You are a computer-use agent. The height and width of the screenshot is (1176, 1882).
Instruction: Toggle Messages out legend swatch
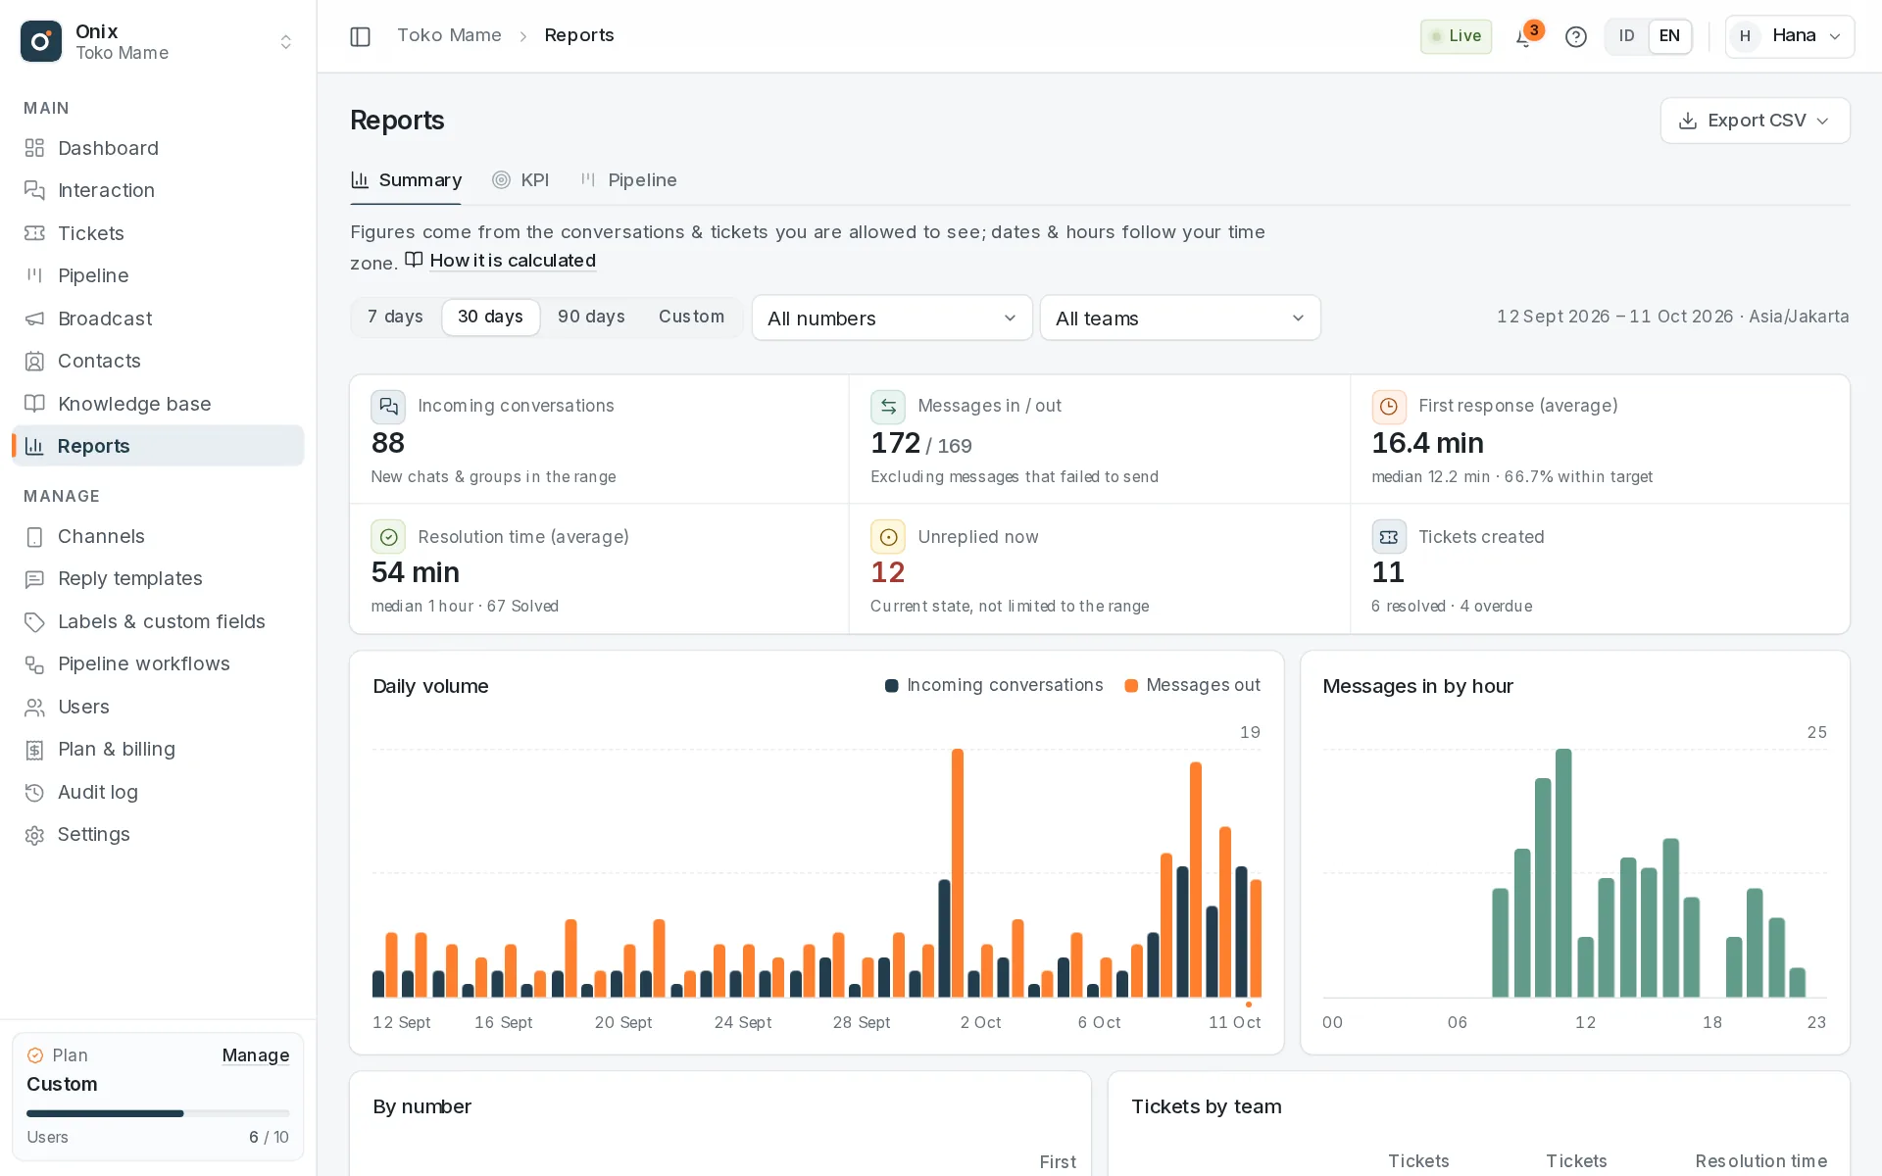coord(1131,686)
